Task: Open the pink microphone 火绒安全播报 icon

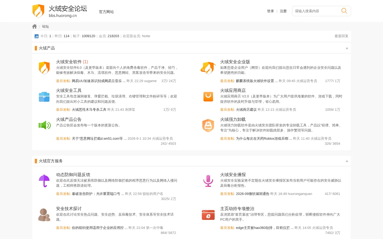Action: [208, 181]
